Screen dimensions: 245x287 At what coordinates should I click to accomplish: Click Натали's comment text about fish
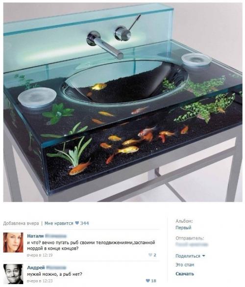click(91, 246)
